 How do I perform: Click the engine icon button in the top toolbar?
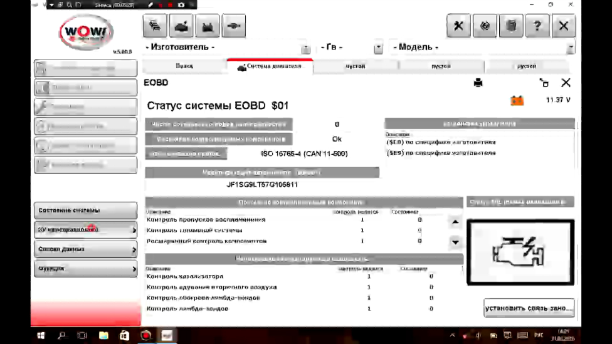[x=181, y=26]
